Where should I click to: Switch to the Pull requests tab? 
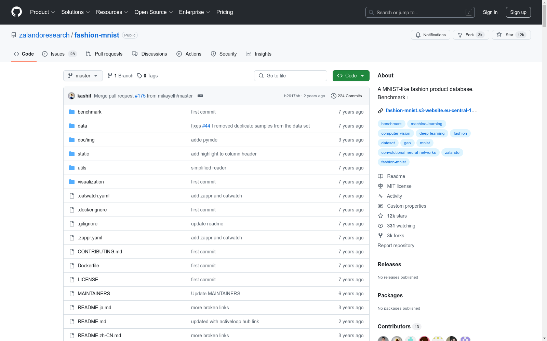(x=104, y=54)
